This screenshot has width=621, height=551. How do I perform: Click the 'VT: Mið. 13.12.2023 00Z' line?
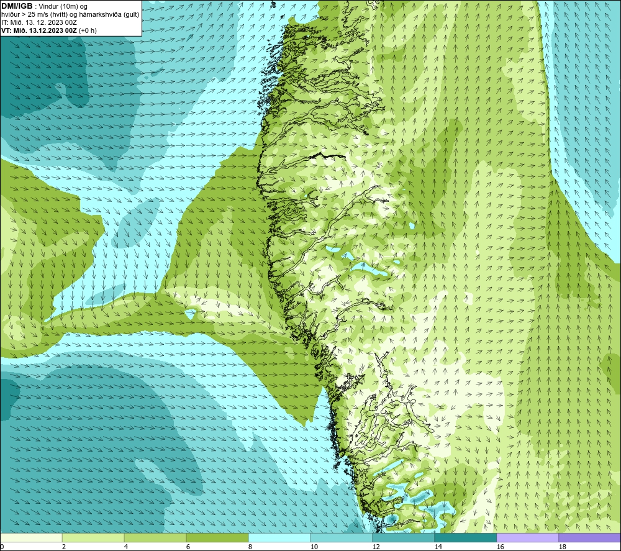coord(48,30)
